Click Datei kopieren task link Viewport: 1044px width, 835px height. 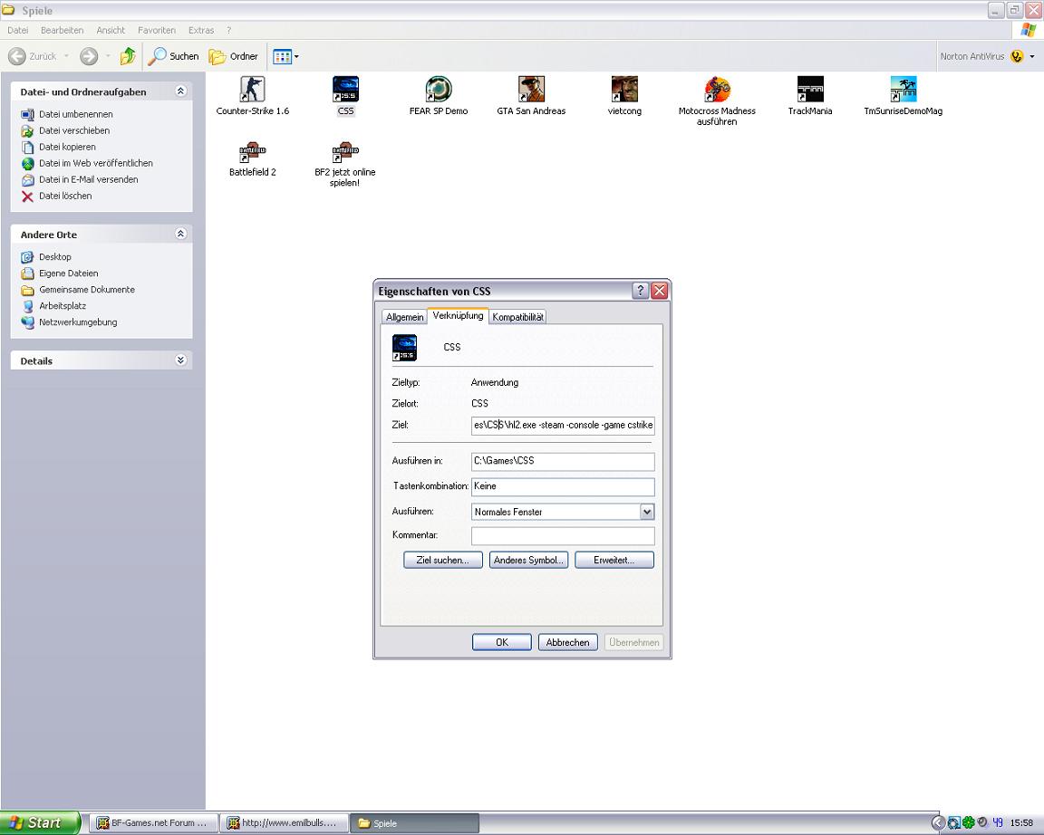pos(67,147)
